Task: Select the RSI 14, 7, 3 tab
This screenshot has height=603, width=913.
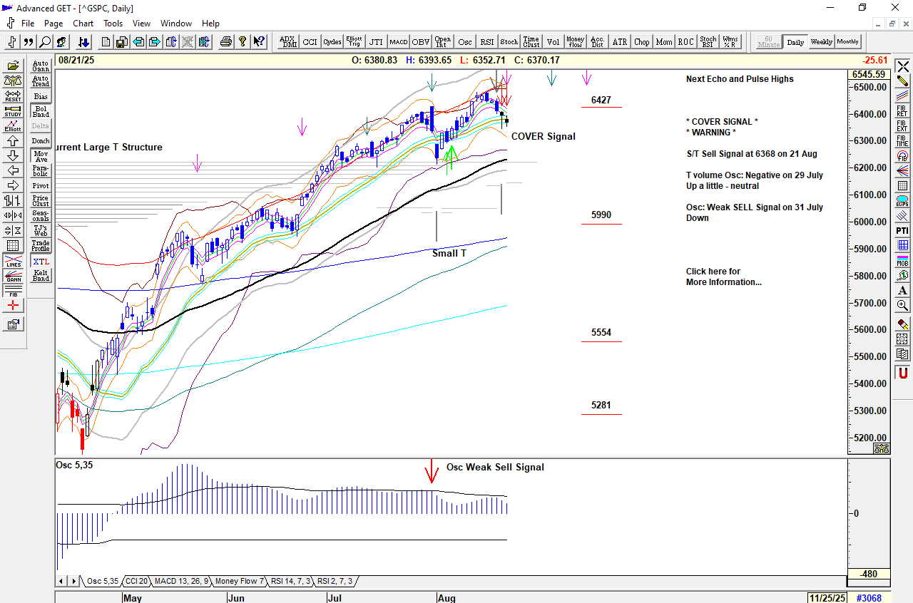Action: (291, 582)
